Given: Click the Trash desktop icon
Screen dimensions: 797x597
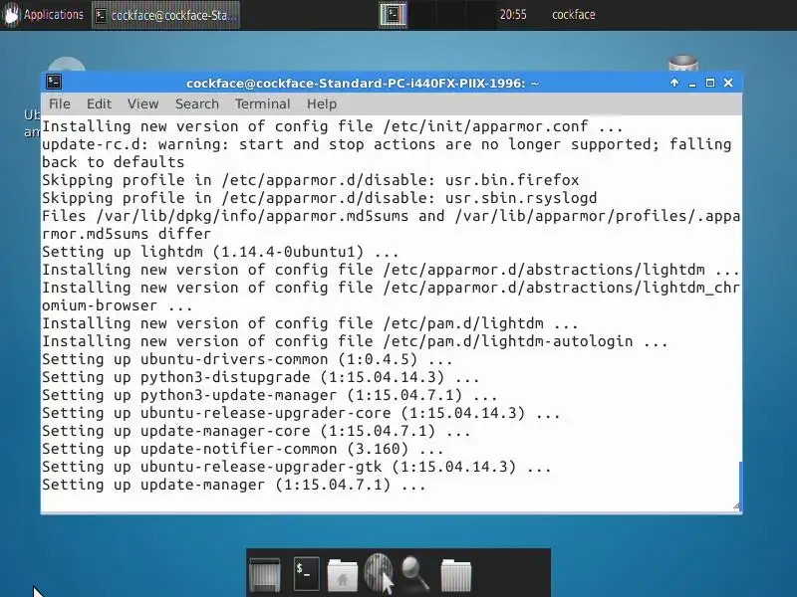Looking at the screenshot, I should point(683,64).
